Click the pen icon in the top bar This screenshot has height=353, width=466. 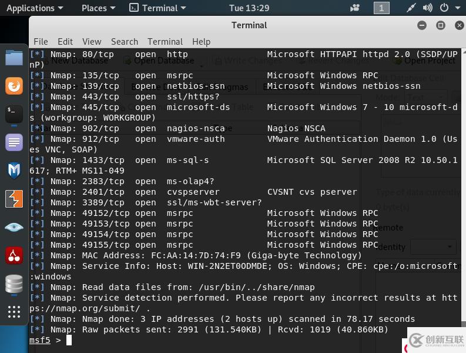411,8
